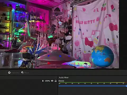The width and height of the screenshot is (127, 95).
Task: Click the battery indicator icon on the source row
Action: 43,81
